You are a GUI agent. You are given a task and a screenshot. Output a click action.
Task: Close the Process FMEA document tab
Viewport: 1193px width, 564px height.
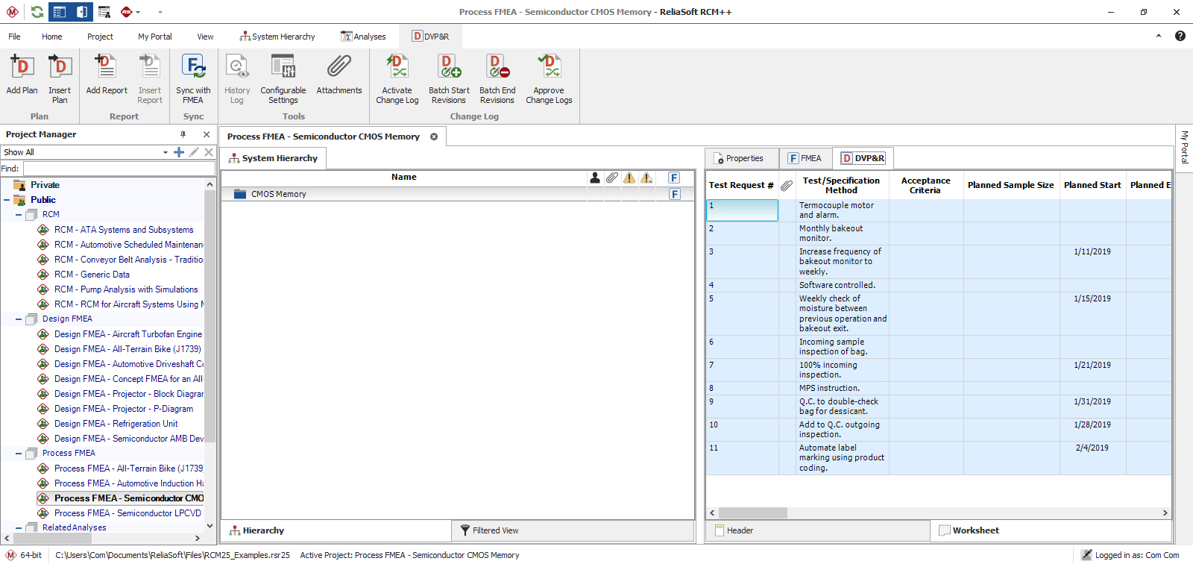point(434,137)
